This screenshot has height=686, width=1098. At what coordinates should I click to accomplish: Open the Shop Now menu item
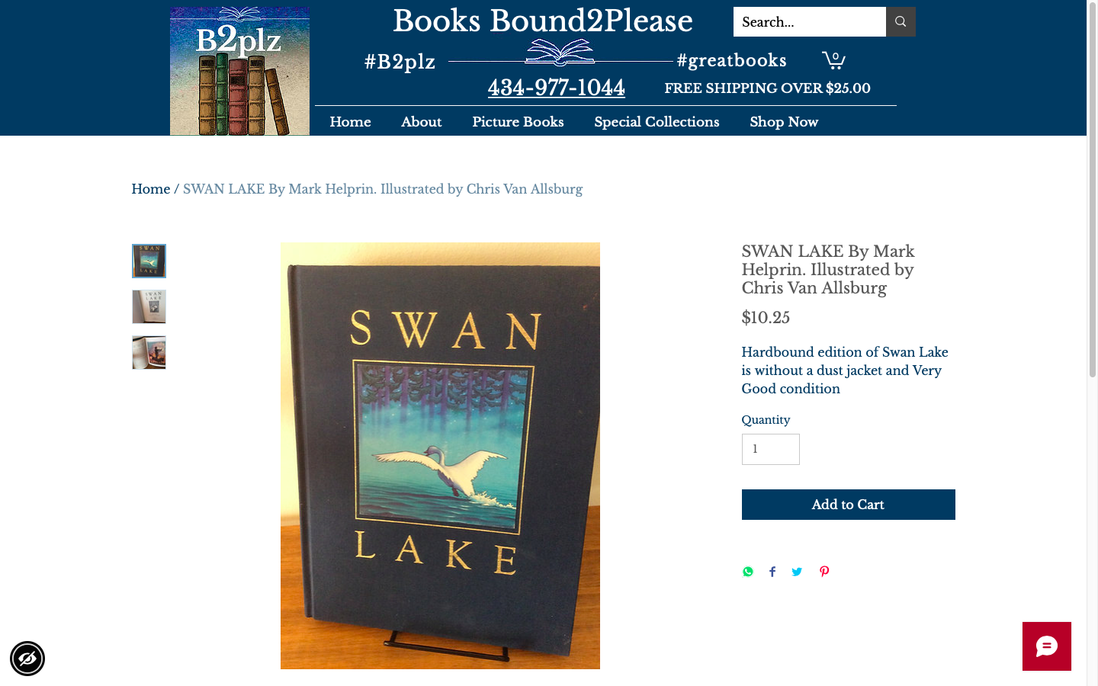coord(784,122)
